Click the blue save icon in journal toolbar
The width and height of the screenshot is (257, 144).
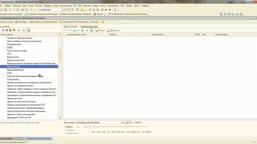92,30
